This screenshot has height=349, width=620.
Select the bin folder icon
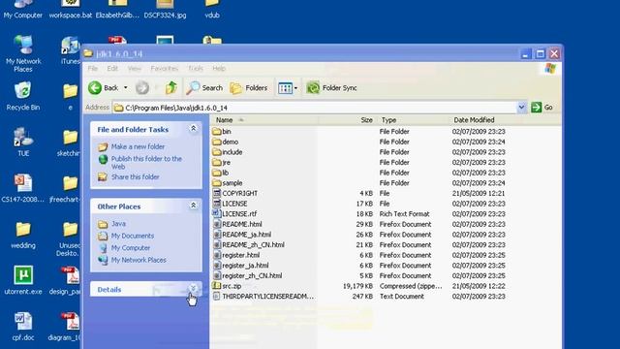pos(216,132)
